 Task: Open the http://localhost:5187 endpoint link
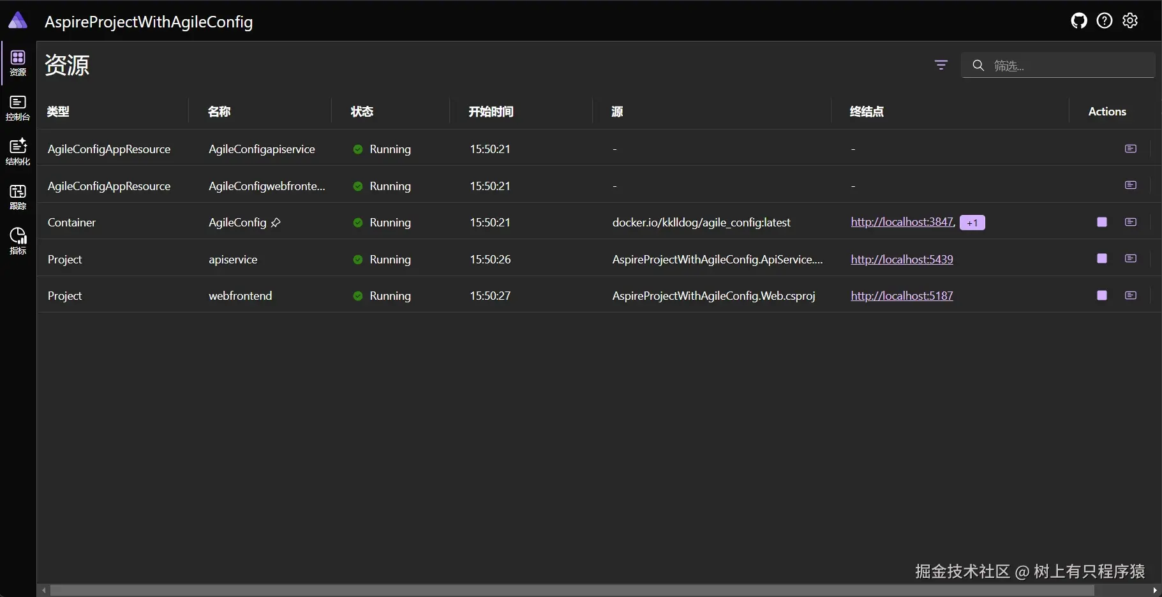902,296
